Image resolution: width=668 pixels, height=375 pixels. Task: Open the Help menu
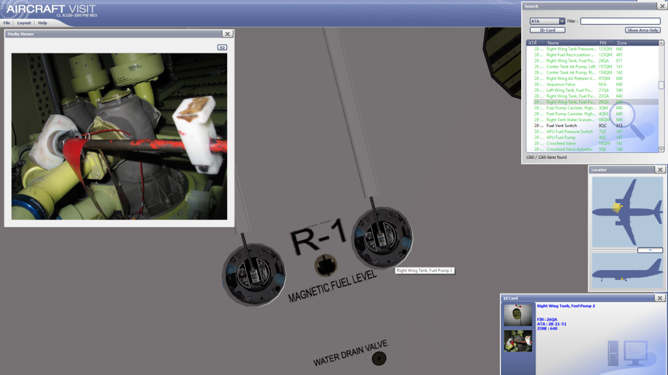(x=42, y=23)
